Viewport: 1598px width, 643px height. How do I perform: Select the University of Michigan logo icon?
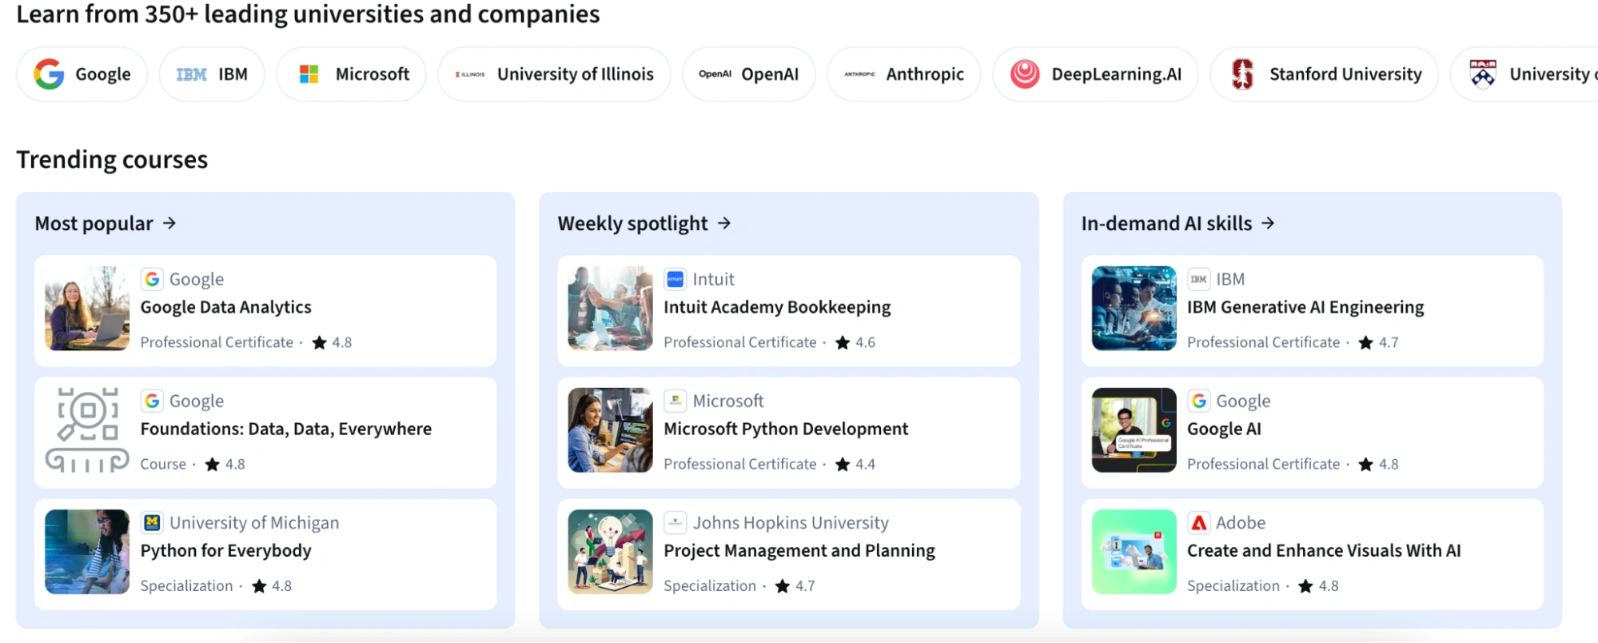(x=151, y=522)
